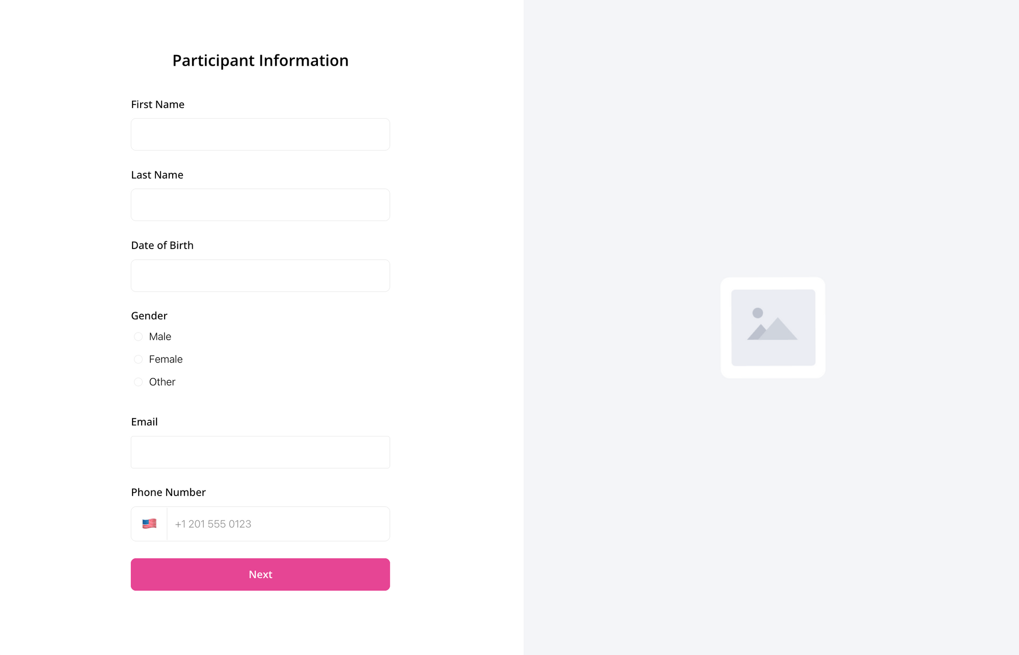Open the Date of Birth field
Viewport: 1019px width, 655px height.
click(260, 276)
